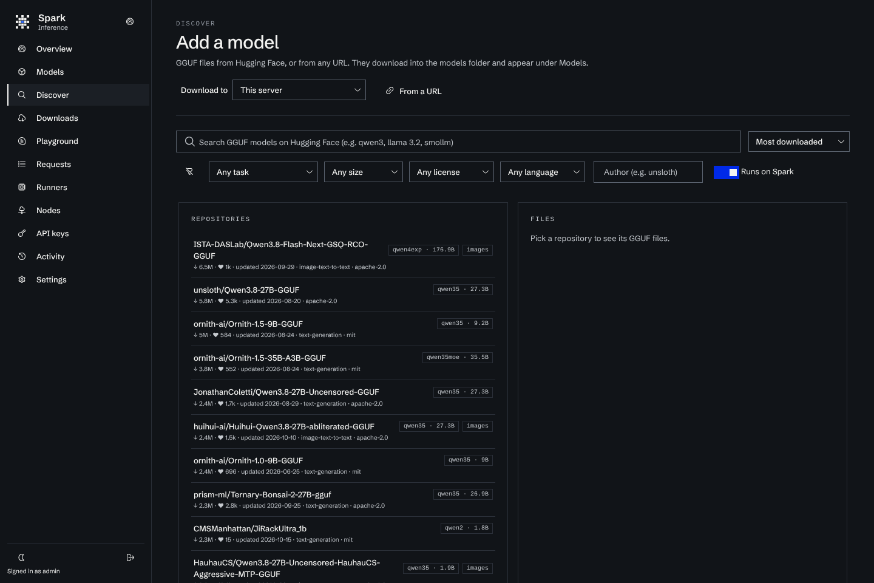The height and width of the screenshot is (583, 874).
Task: Click the link icon beside From a URL
Action: pos(390,90)
